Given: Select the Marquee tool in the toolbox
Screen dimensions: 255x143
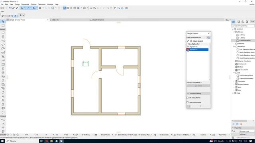Looking at the screenshot, I should [x=3, y=25].
